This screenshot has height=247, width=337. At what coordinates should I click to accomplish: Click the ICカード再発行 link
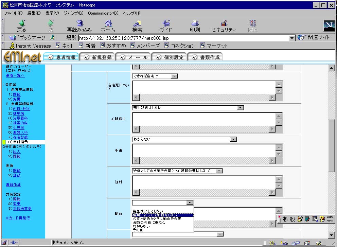point(18,218)
